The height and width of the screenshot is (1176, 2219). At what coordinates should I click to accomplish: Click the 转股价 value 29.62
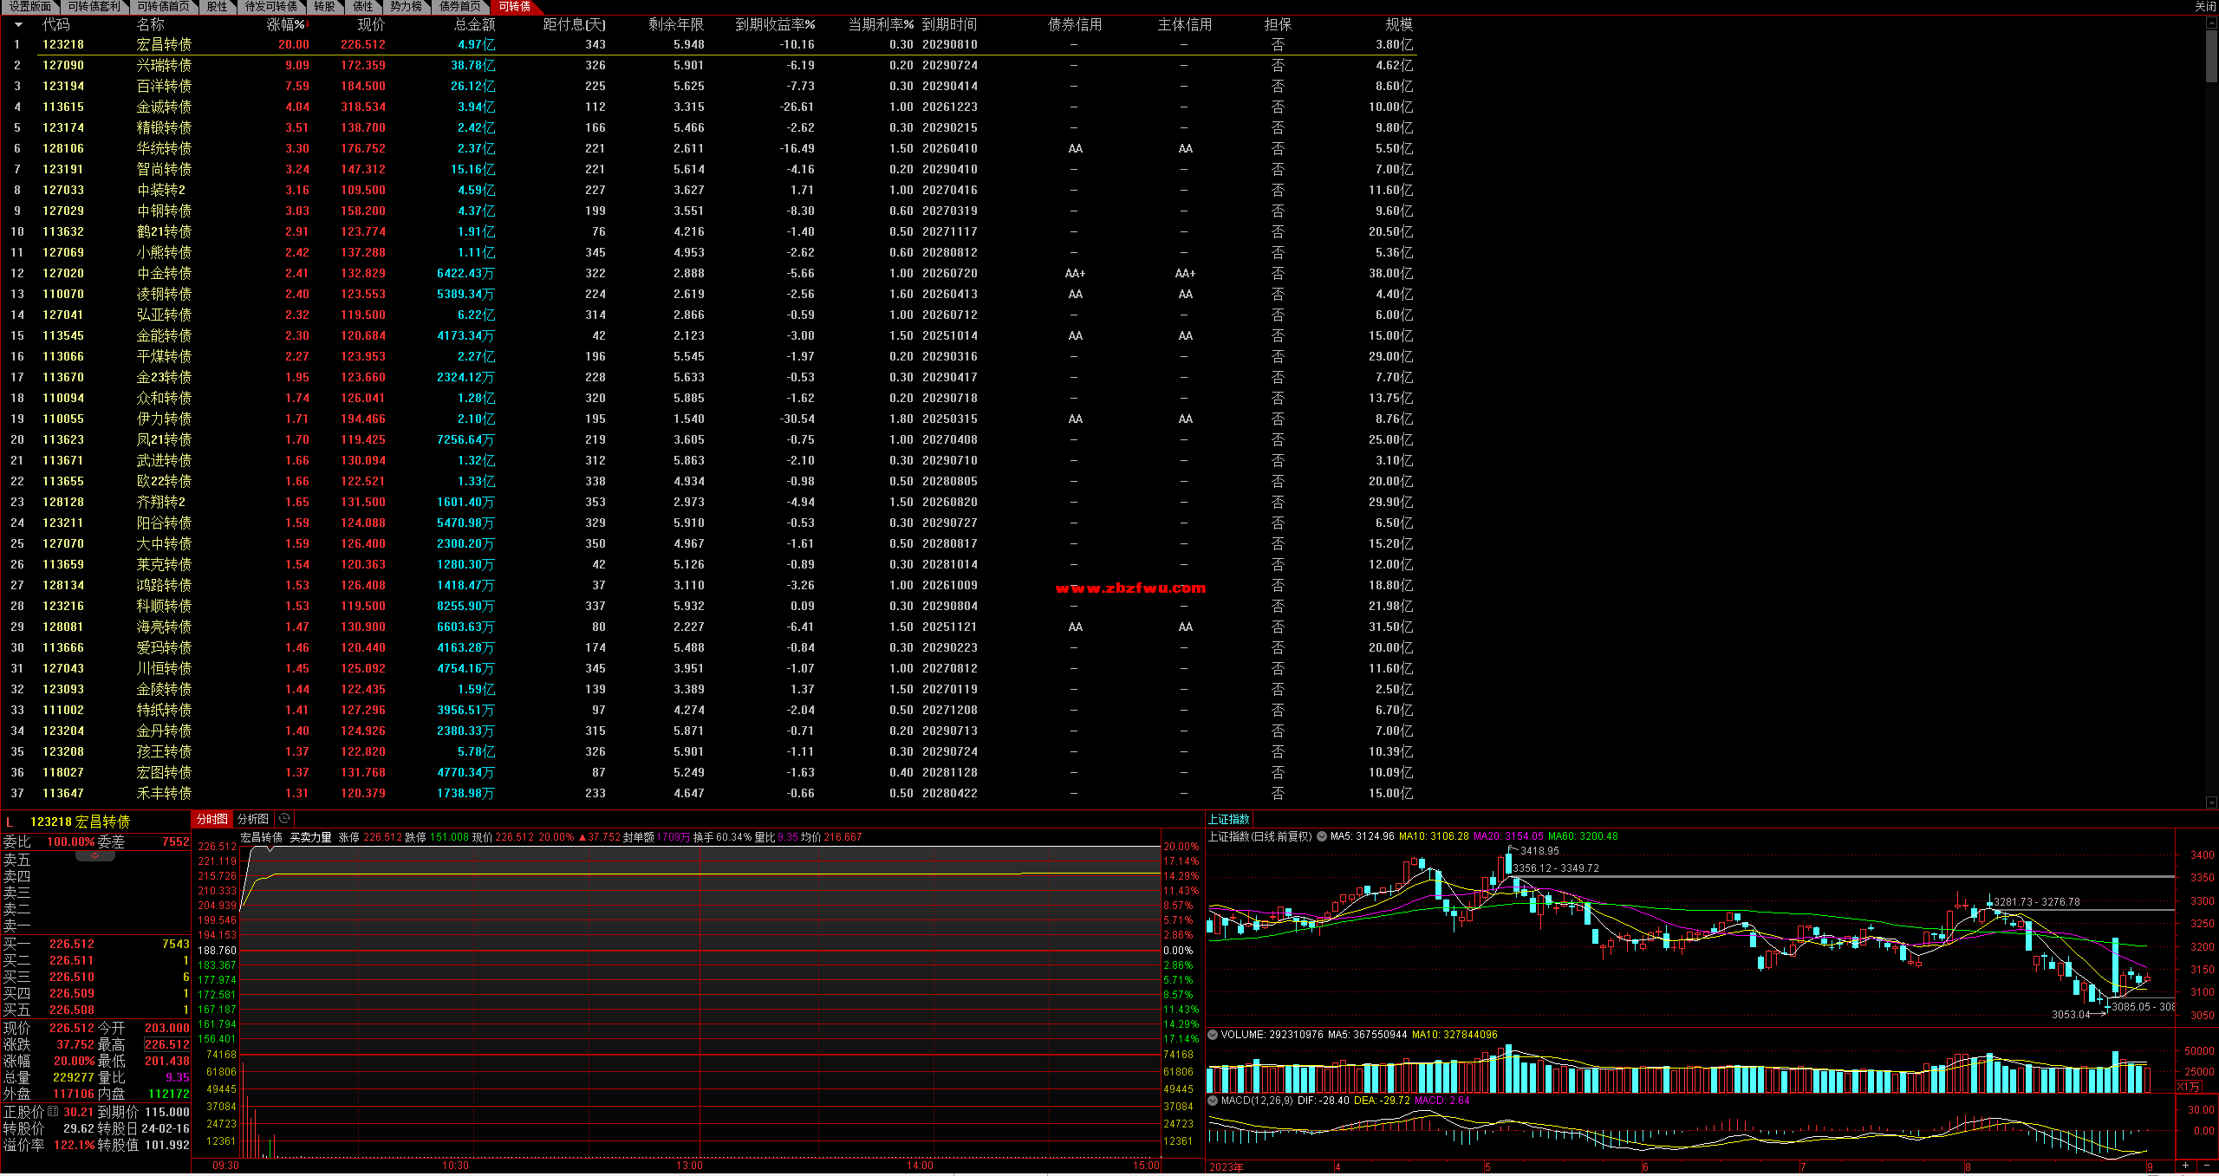click(x=79, y=1129)
